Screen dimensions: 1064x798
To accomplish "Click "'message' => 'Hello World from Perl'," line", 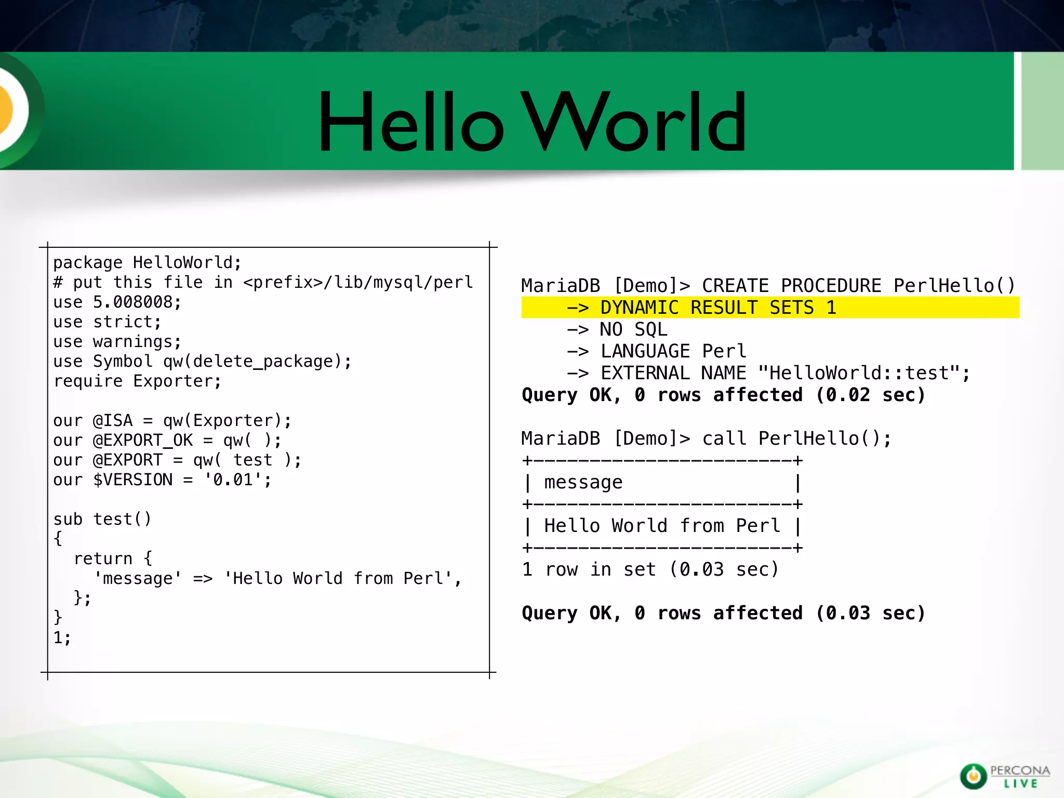I will click(278, 579).
